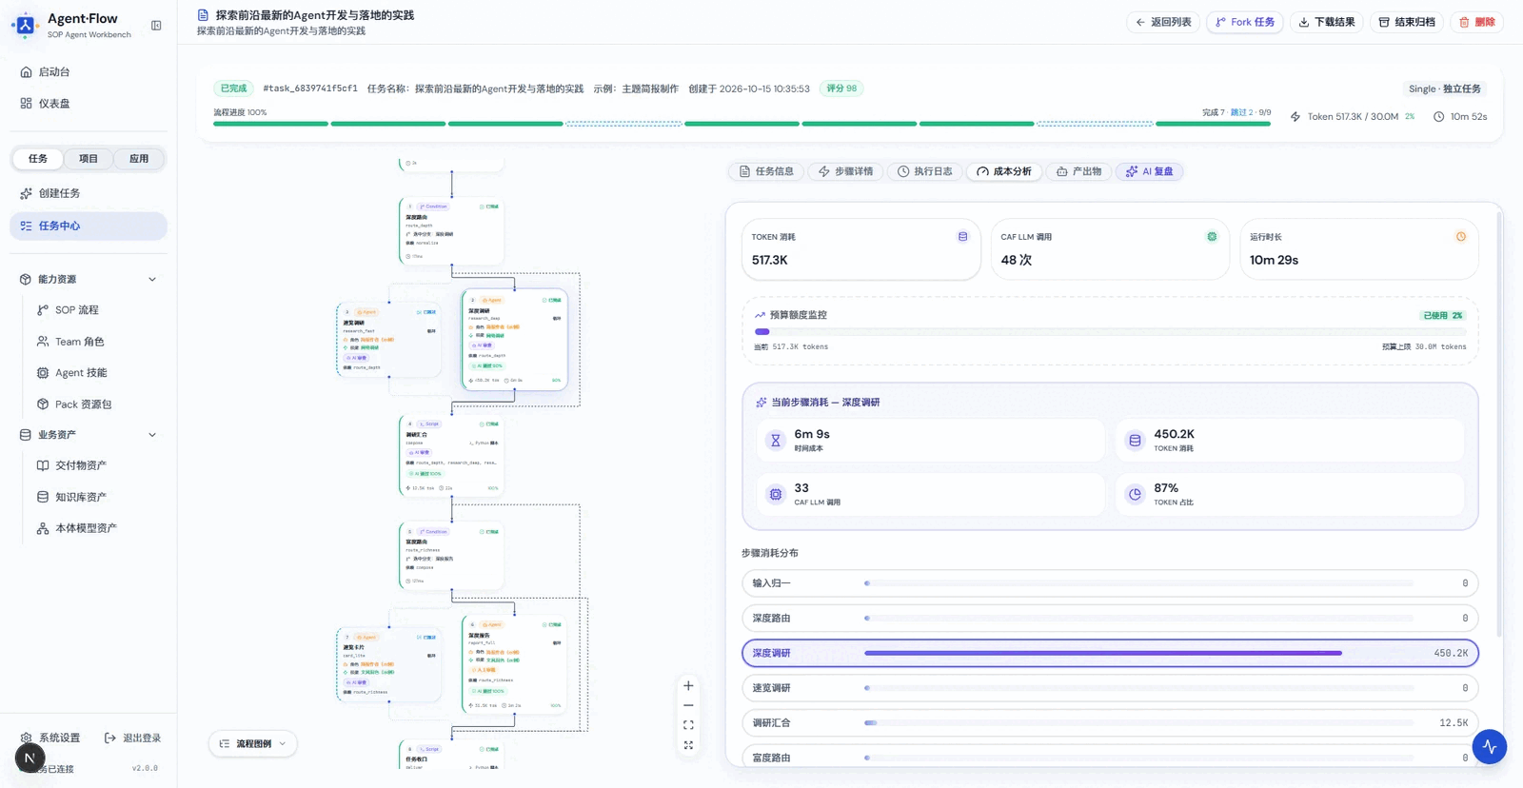Click the 流程进度 progress bar
This screenshot has height=788, width=1523.
click(x=742, y=124)
